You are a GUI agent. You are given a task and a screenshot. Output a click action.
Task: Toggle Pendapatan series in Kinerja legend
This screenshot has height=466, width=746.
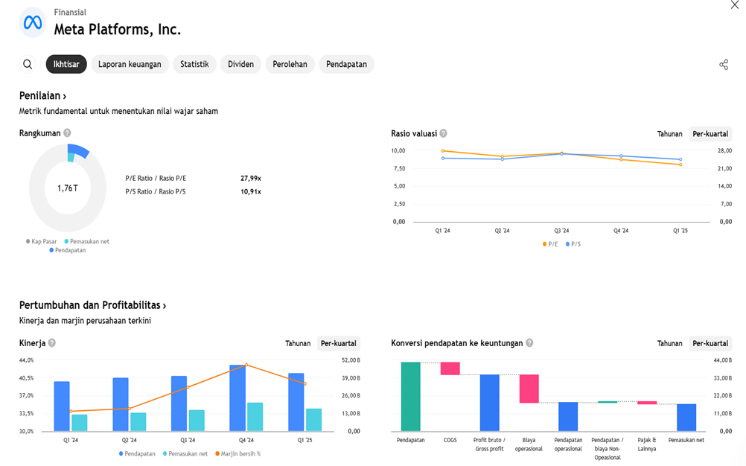(137, 453)
